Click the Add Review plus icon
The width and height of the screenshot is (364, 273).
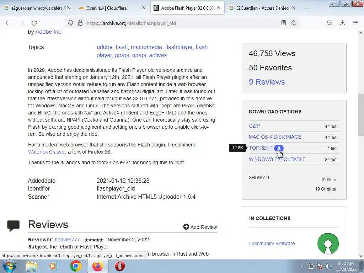point(186,227)
